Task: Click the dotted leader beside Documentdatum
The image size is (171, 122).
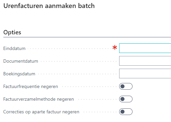Action: tap(79, 61)
